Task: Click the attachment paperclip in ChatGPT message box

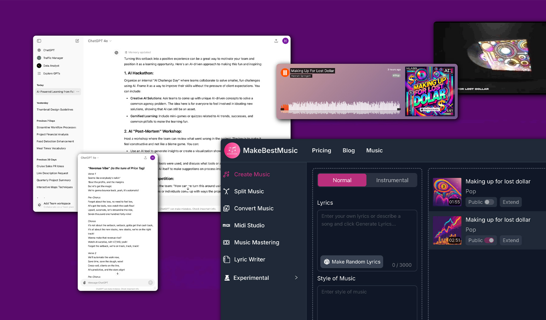Action: pyautogui.click(x=84, y=282)
